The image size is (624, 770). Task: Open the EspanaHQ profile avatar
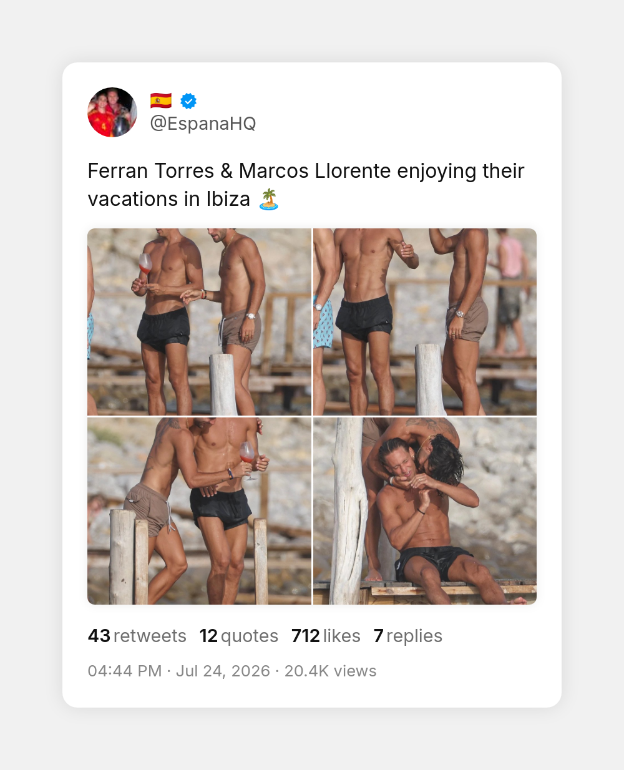(112, 112)
